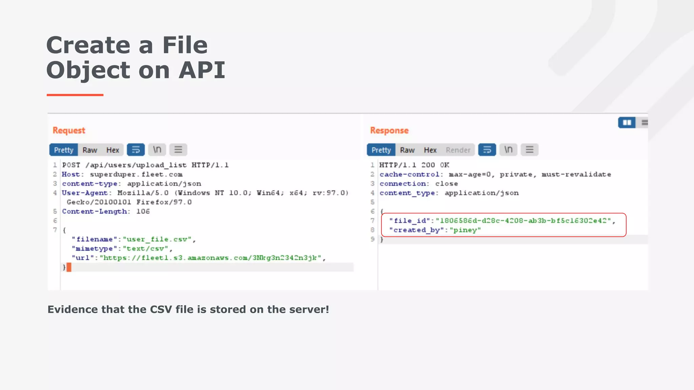Switch Request view to Raw tab
The height and width of the screenshot is (390, 694).
(x=90, y=150)
